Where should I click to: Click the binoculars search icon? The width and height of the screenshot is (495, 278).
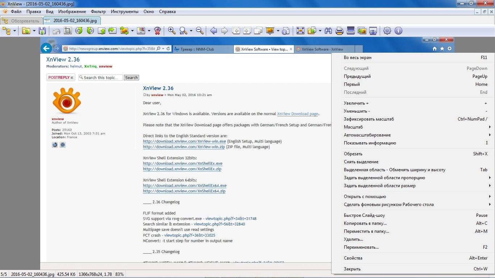coord(328,31)
